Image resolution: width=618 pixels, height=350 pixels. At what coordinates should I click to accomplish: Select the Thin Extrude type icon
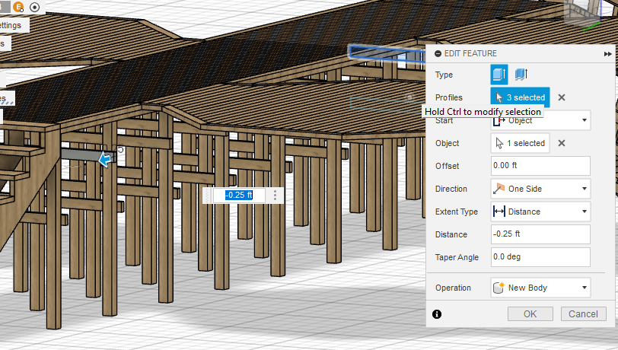pyautogui.click(x=521, y=74)
